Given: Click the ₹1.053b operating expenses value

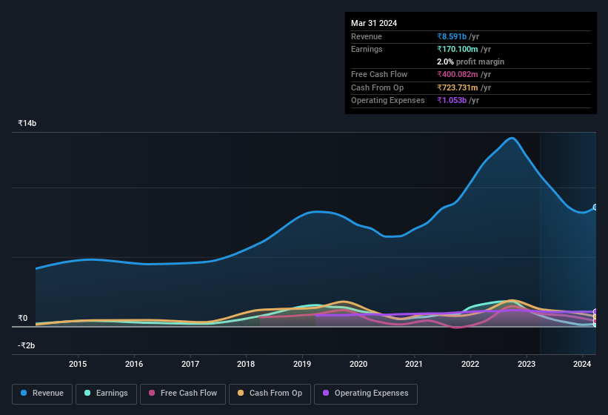Looking at the screenshot, I should tap(452, 100).
